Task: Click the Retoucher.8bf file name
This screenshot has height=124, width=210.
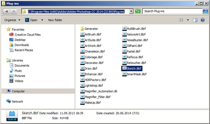Action: pyautogui.click(x=136, y=63)
